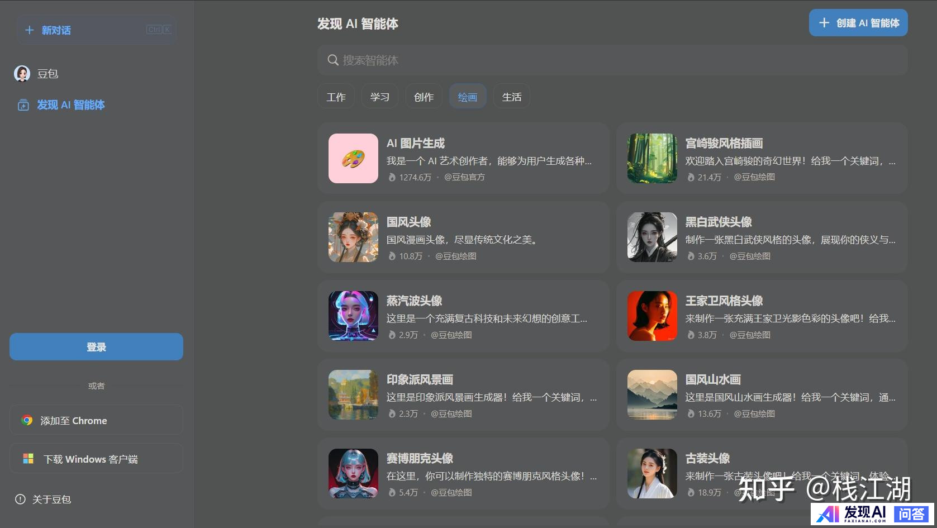The width and height of the screenshot is (937, 528).
Task: Click the 1274.6万 usage count
Action: 415,177
